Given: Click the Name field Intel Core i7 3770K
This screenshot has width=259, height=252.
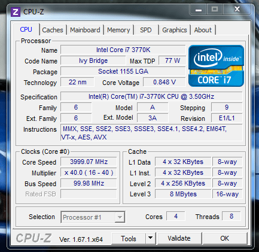Looking at the screenshot, I should 123,50.
